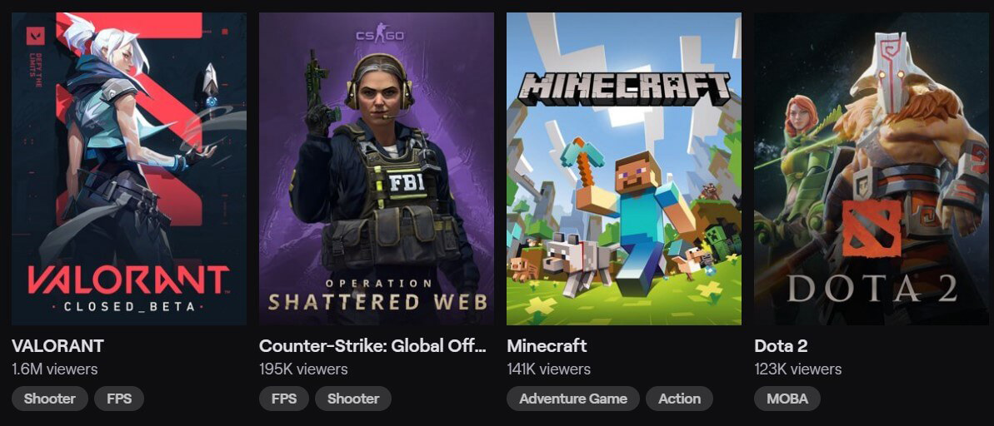994x426 pixels.
Task: Open the CS:GO Operation Shattered Web cover
Action: (377, 168)
